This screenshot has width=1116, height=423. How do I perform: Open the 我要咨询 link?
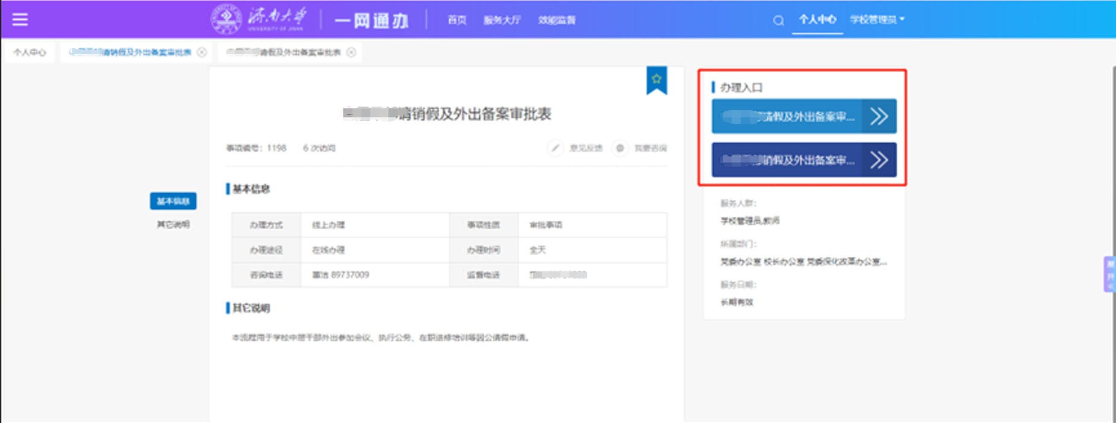[650, 148]
